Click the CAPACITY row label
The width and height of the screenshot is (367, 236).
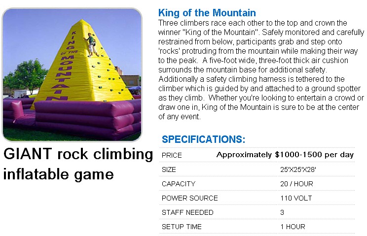tap(179, 184)
